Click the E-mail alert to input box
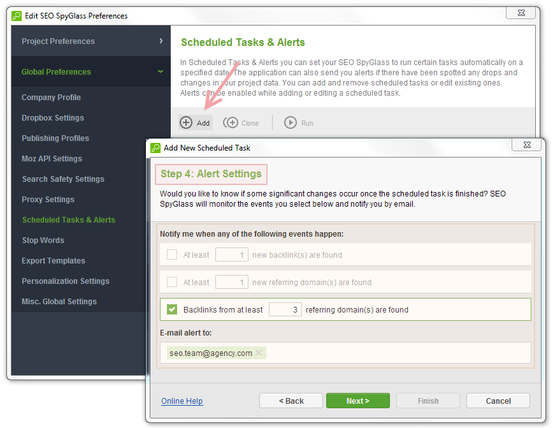The height and width of the screenshot is (428, 553). tap(345, 353)
